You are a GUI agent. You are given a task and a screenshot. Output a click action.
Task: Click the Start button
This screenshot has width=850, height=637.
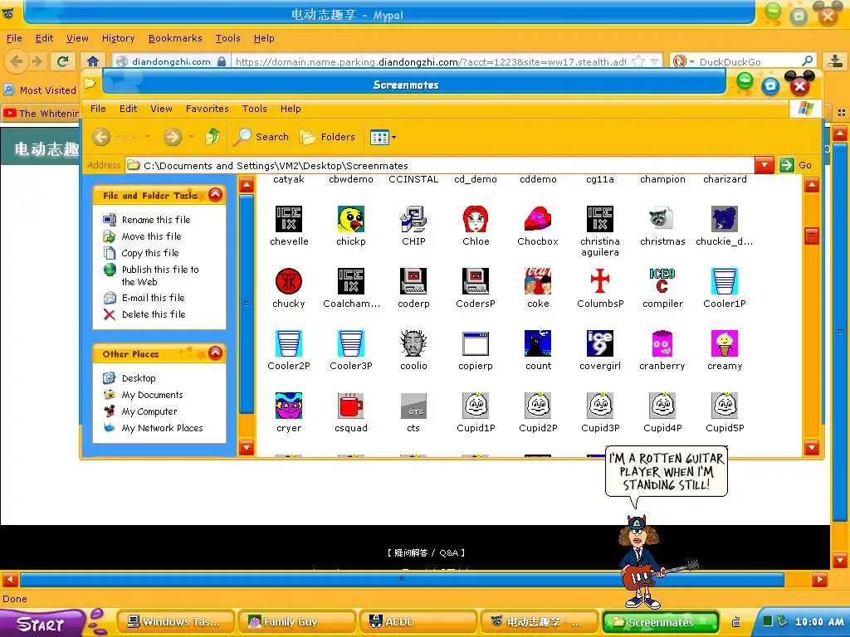pyautogui.click(x=42, y=624)
